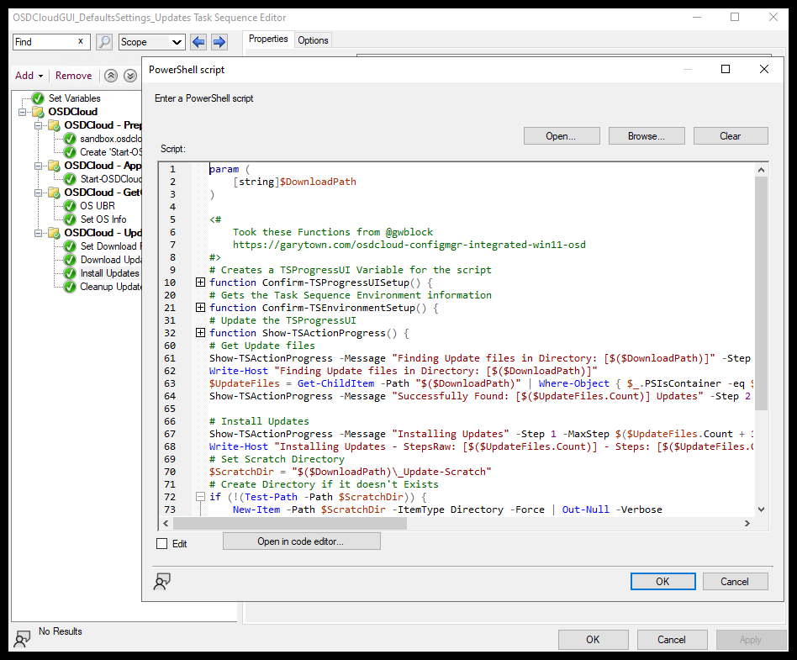
Task: Clear the Find field using the x
Action: pyautogui.click(x=82, y=40)
